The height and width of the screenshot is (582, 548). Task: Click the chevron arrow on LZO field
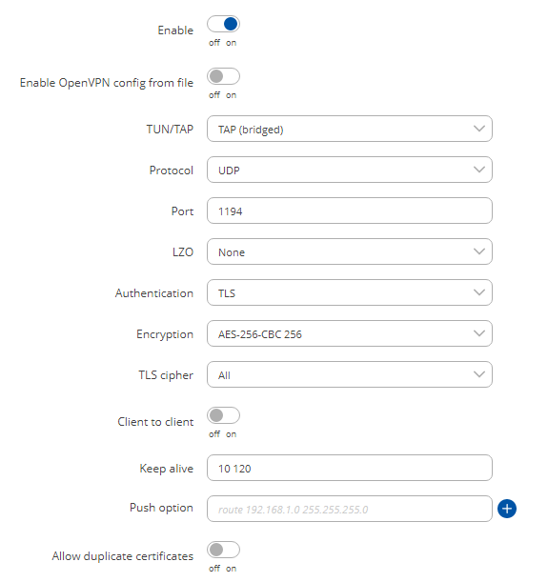pos(479,251)
